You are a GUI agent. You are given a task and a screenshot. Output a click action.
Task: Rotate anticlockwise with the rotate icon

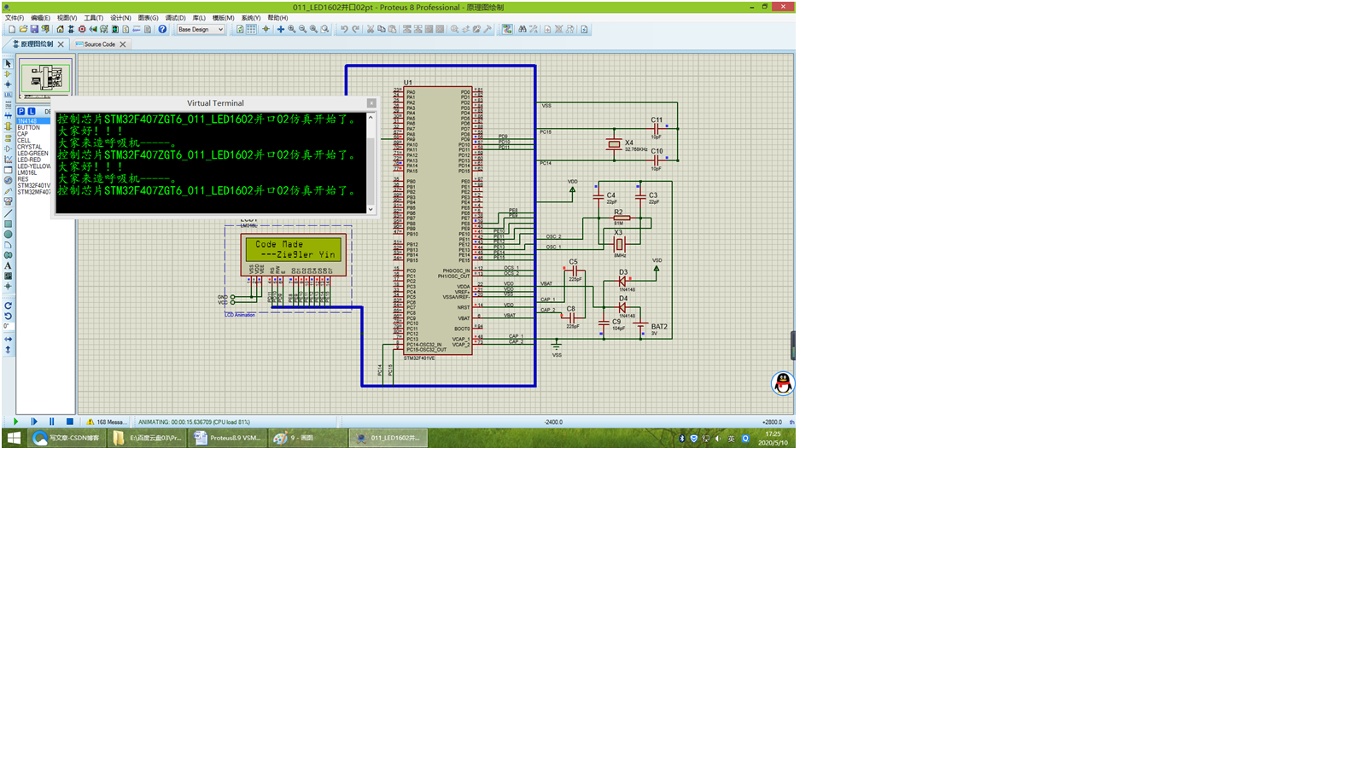point(8,316)
